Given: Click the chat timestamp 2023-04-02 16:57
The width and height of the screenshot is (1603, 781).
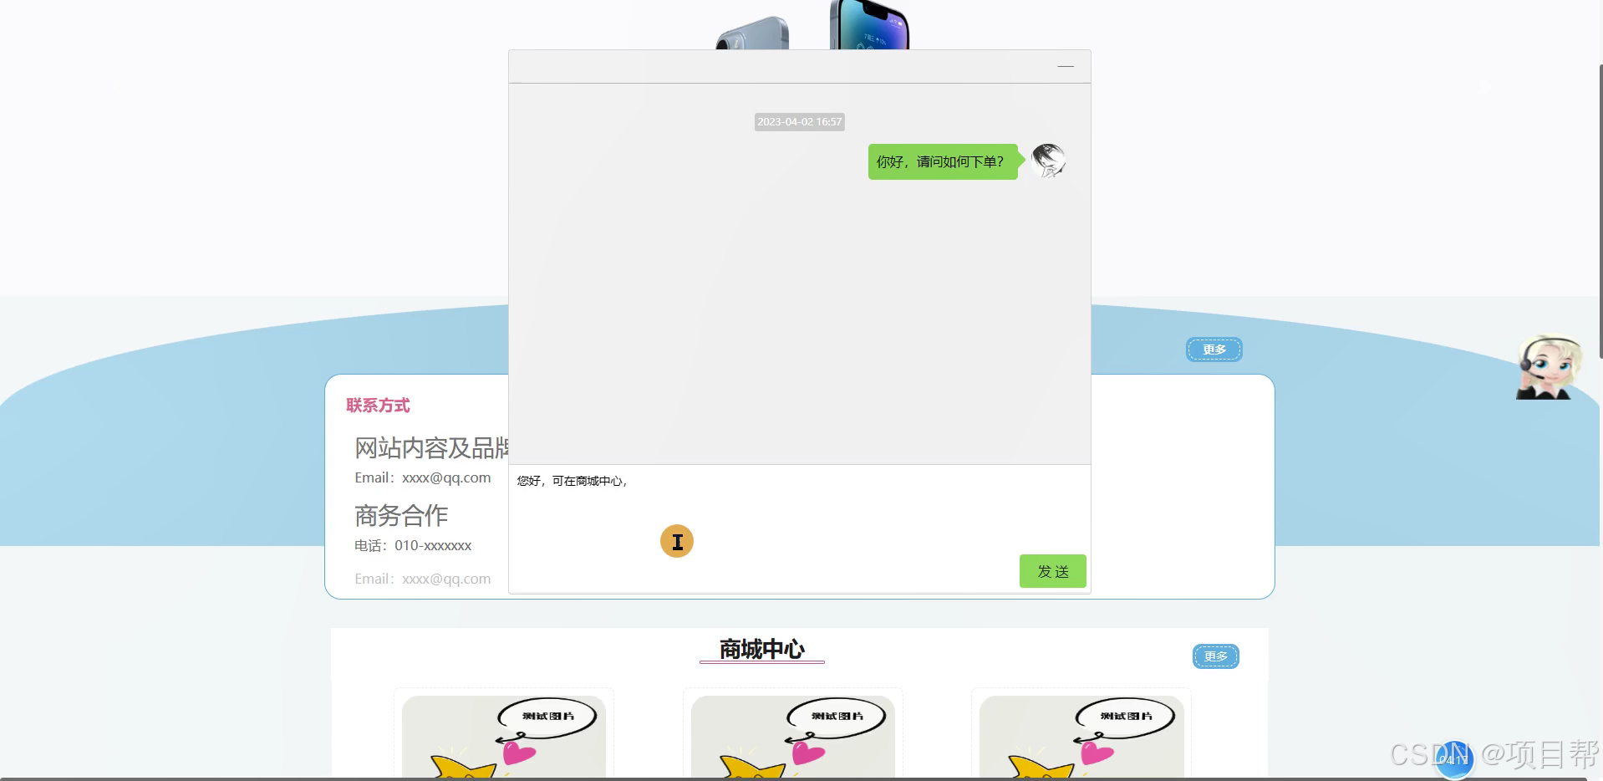Looking at the screenshot, I should pyautogui.click(x=799, y=122).
